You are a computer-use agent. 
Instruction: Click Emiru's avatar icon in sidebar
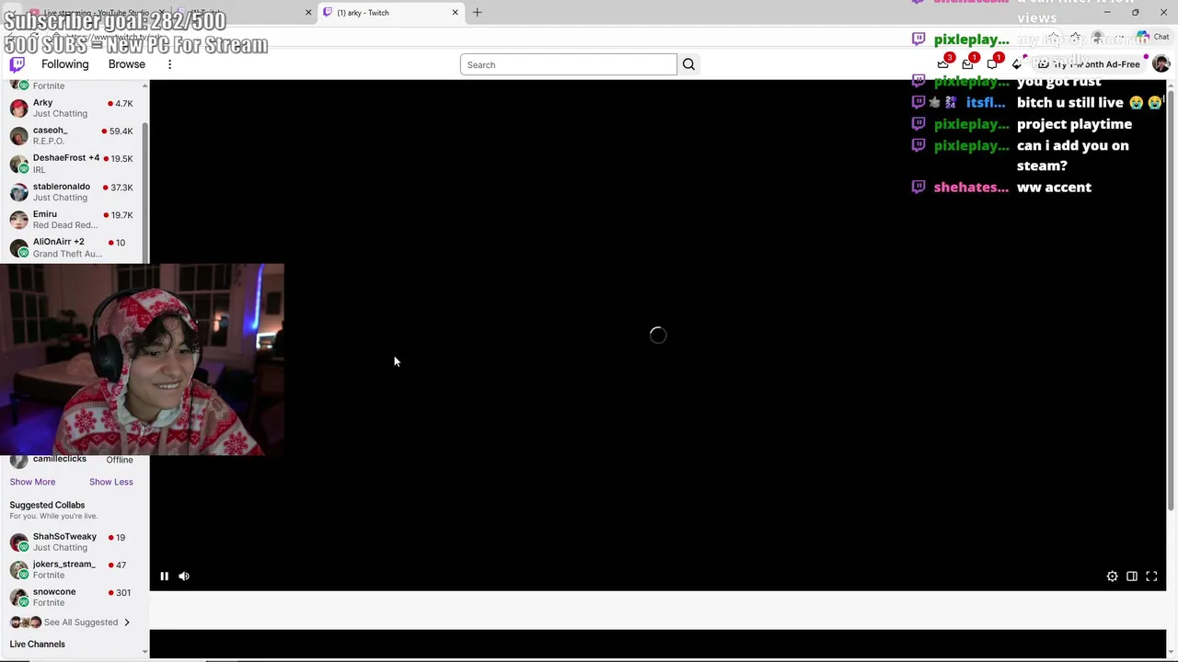(x=18, y=219)
